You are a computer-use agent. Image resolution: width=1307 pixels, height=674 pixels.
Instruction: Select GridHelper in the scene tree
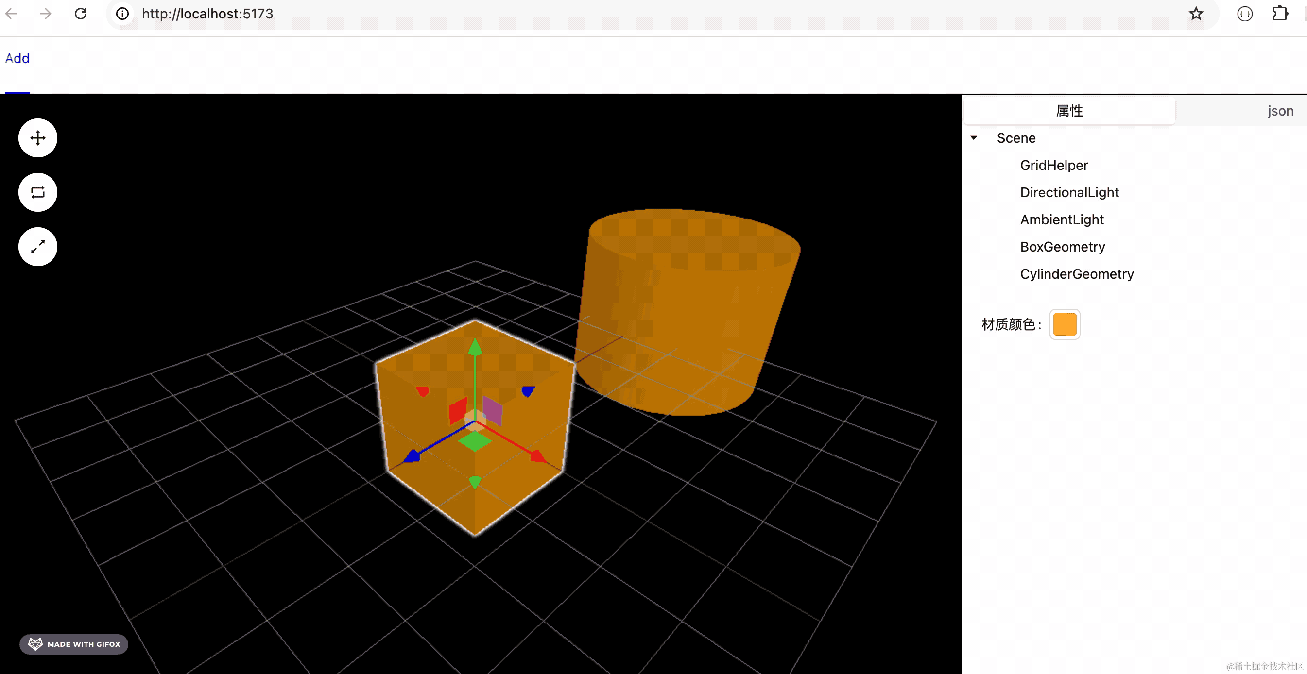coord(1054,165)
